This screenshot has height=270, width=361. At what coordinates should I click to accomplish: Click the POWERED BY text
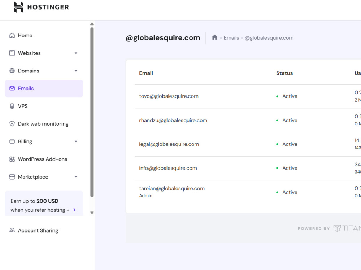[314, 229]
